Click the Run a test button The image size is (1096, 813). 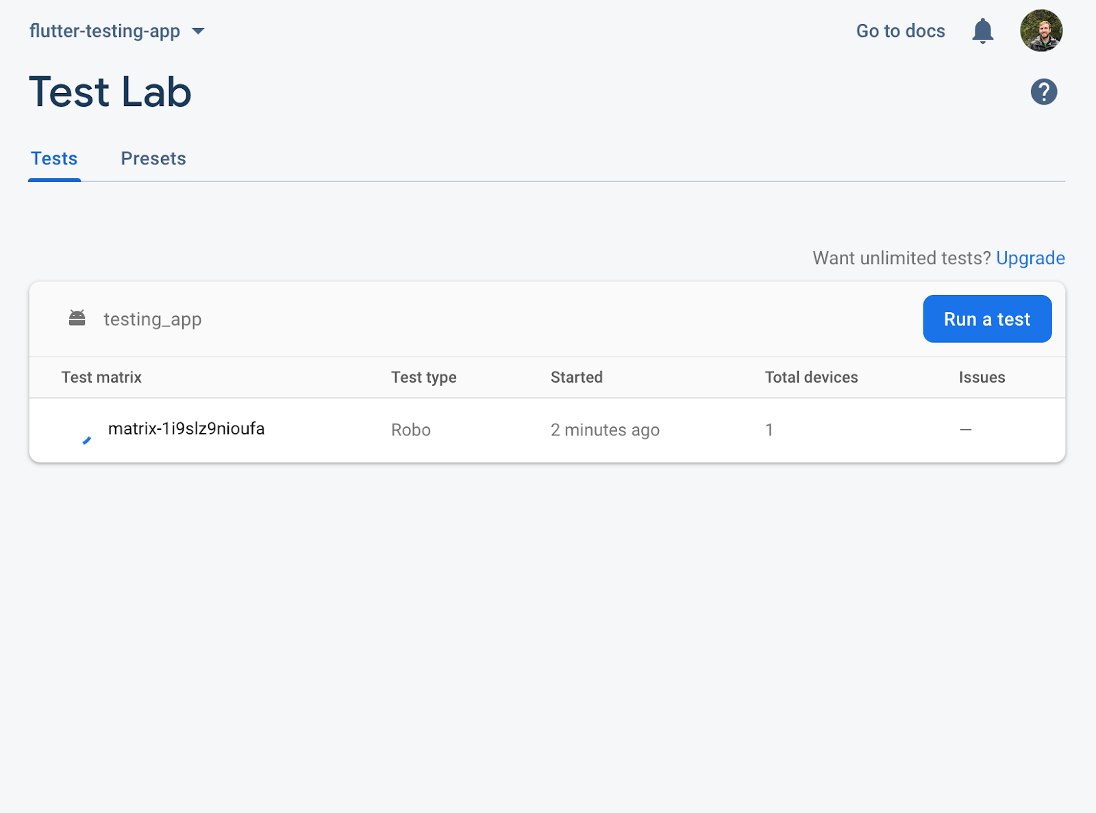(x=986, y=318)
